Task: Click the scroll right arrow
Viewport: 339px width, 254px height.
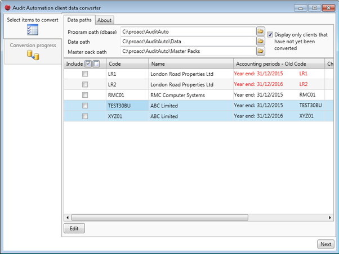Action: [x=330, y=217]
